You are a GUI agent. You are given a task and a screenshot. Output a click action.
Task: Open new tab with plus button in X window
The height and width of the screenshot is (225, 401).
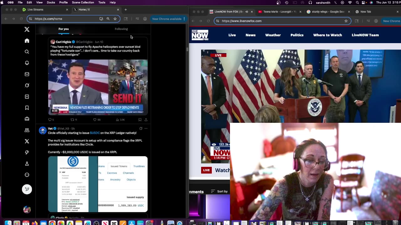[x=126, y=10]
